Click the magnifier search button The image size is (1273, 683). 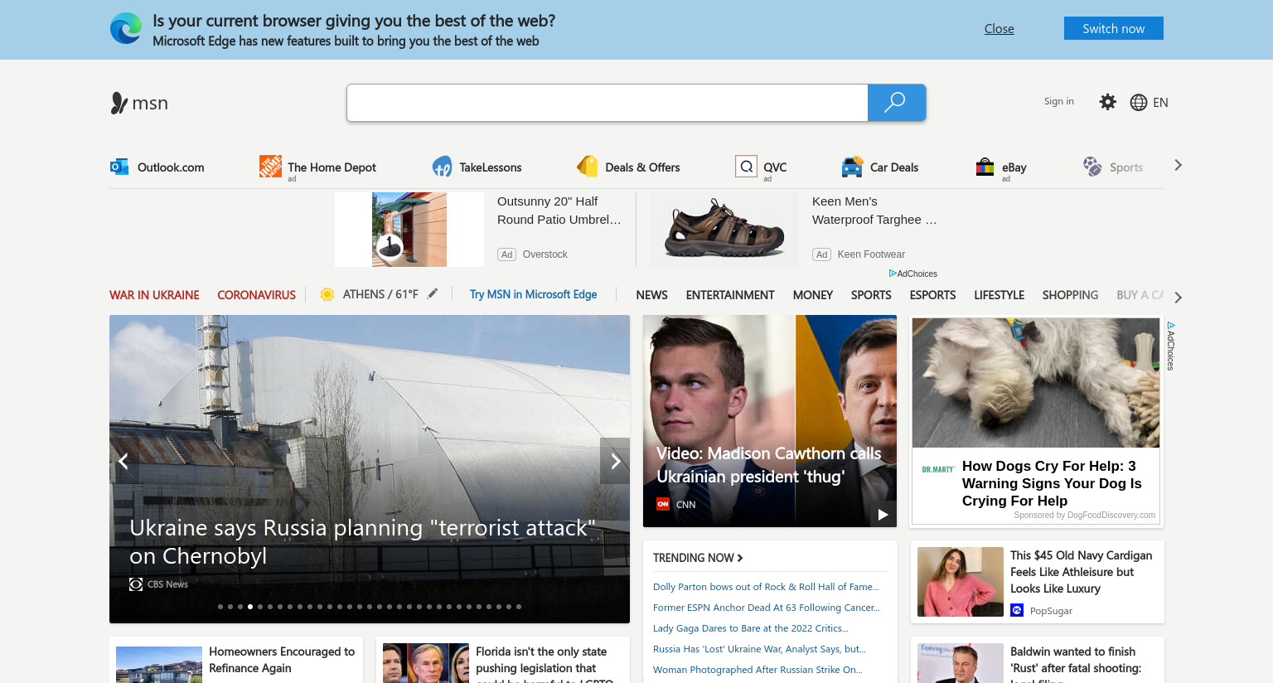pos(896,103)
